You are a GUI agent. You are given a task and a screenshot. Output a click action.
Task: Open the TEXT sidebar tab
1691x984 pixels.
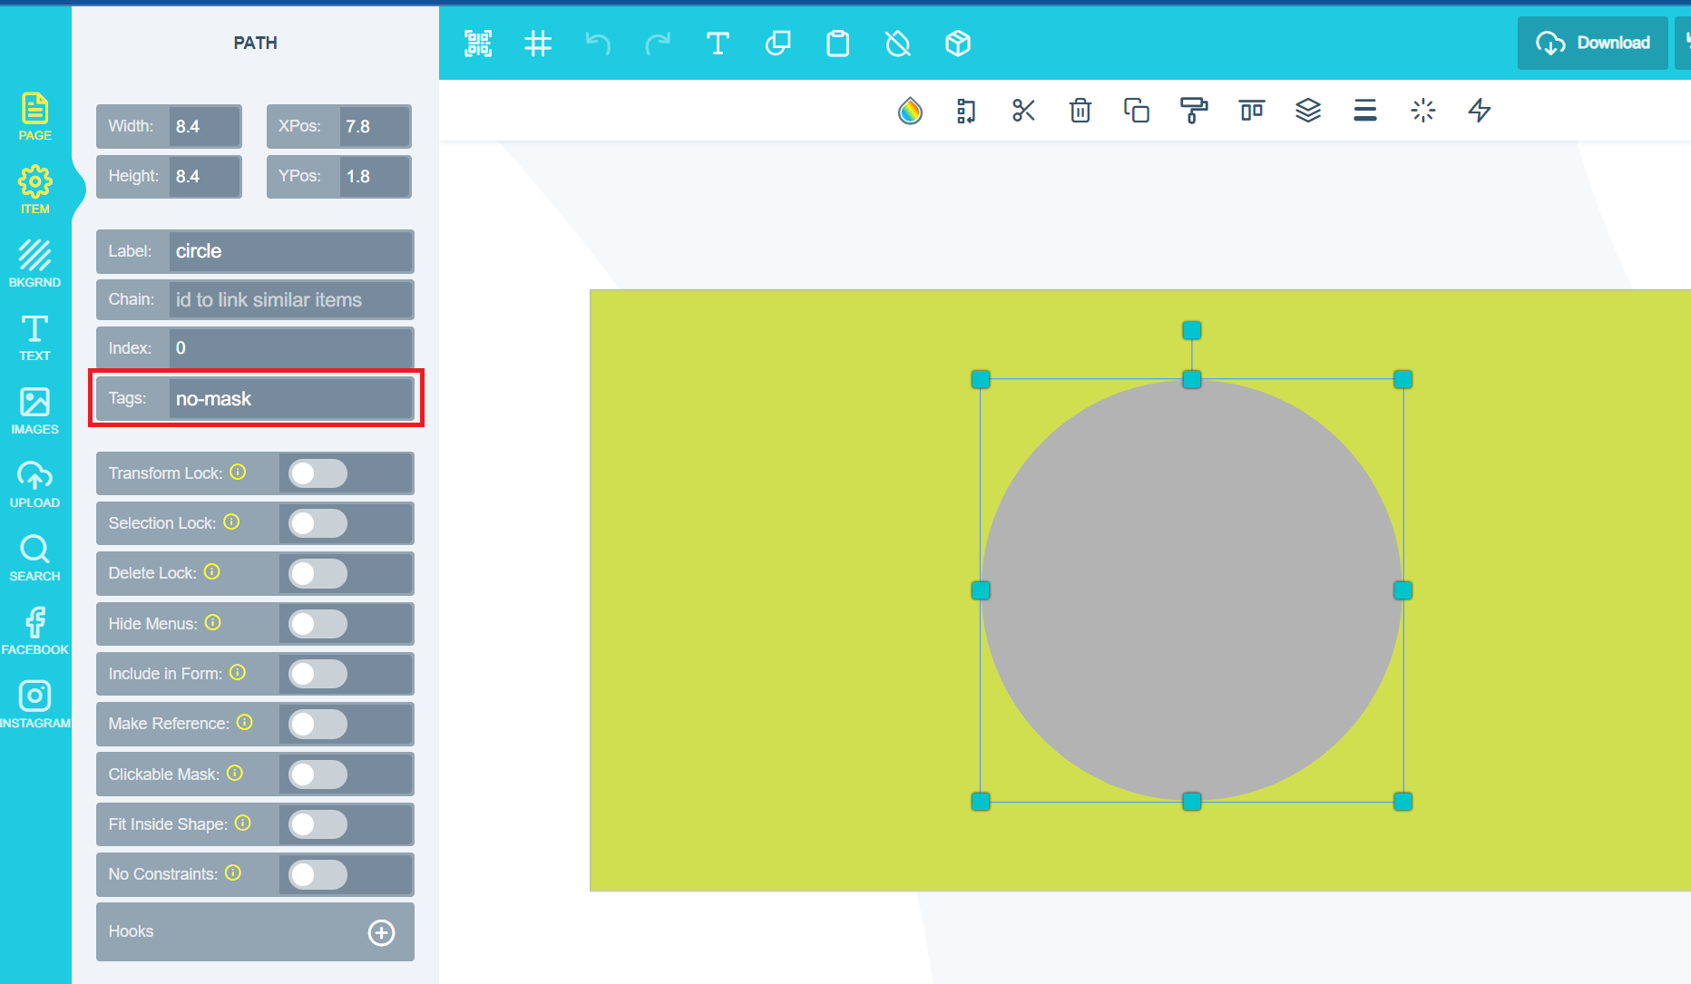(x=34, y=337)
